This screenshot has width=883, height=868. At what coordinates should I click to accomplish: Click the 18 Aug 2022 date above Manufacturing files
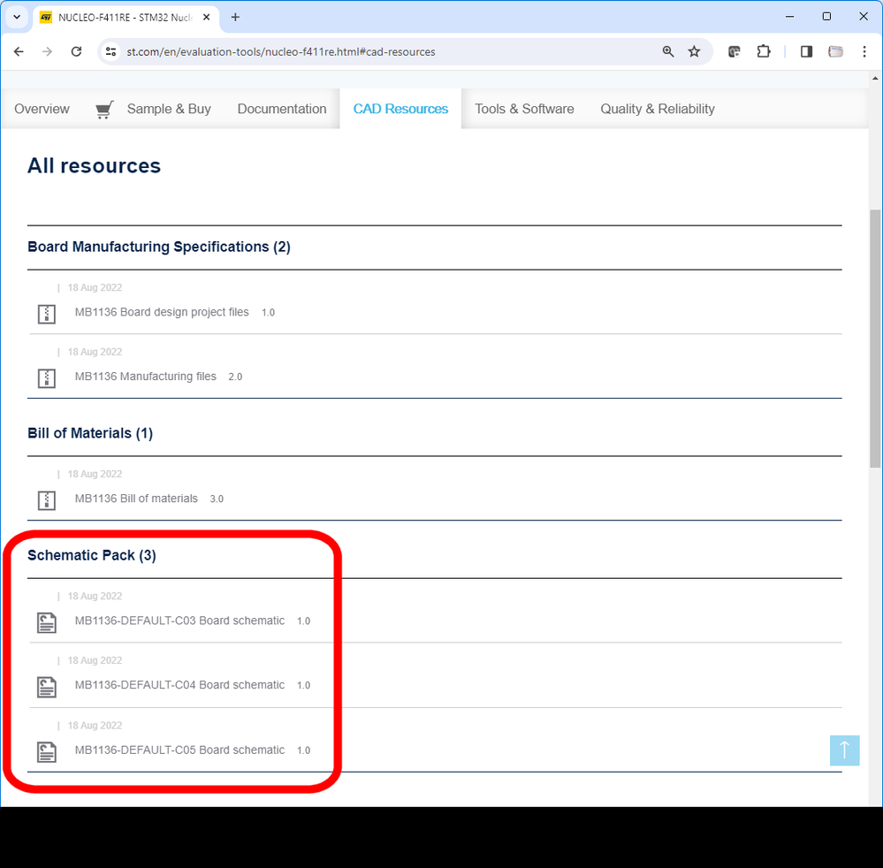(95, 352)
